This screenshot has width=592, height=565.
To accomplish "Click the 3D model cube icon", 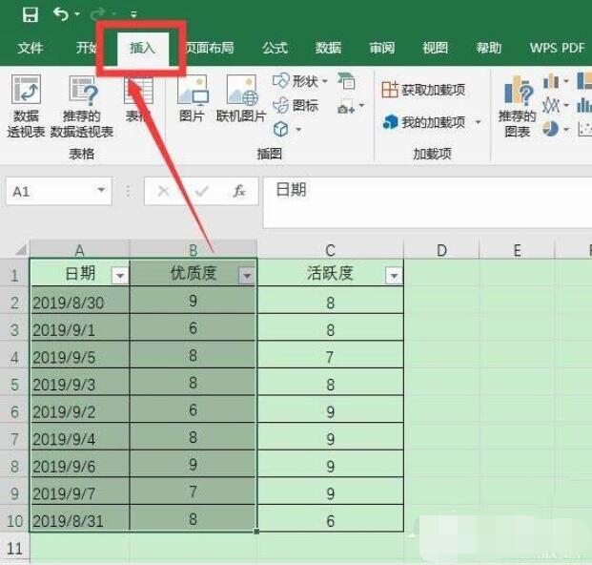I will pos(281,129).
